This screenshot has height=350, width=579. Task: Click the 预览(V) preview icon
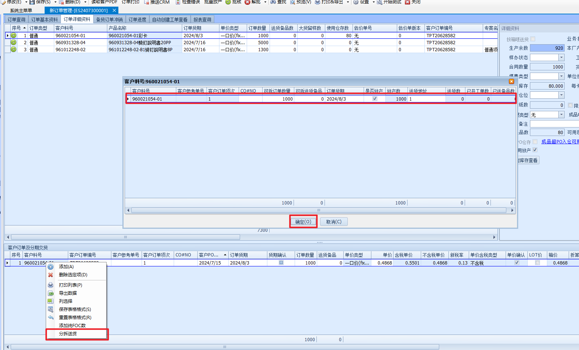point(292,2)
